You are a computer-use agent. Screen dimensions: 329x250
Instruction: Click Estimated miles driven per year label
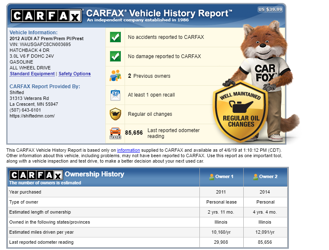[x=41, y=232]
